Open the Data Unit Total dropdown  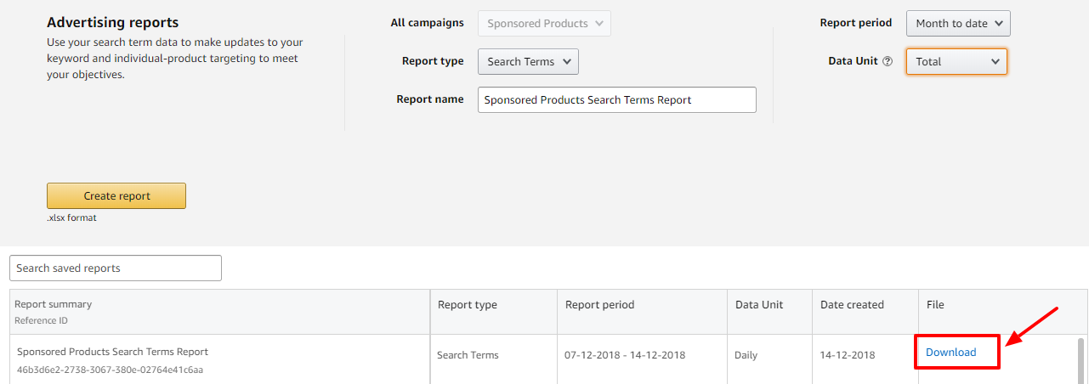click(956, 61)
